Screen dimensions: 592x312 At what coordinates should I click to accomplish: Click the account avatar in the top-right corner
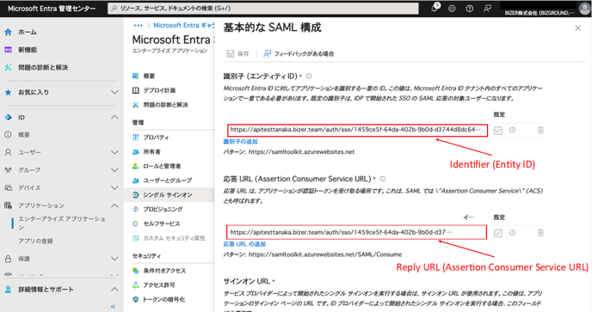coord(584,8)
